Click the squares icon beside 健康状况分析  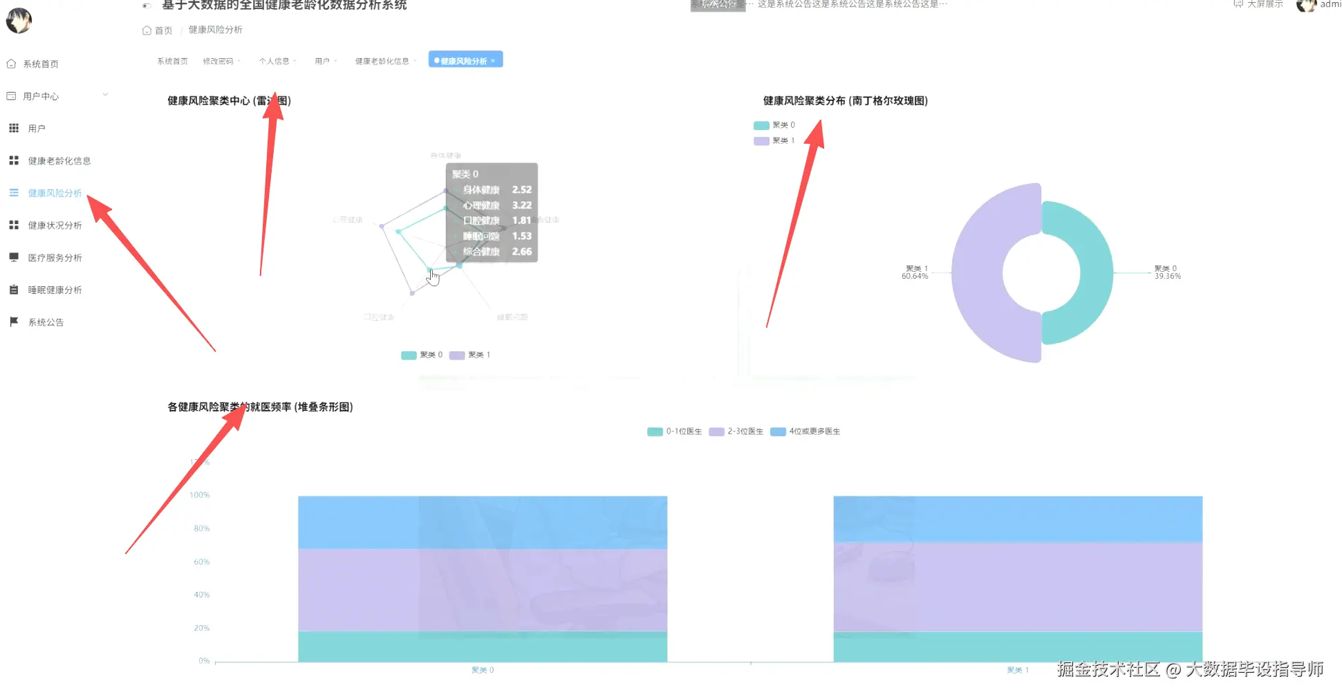point(14,225)
